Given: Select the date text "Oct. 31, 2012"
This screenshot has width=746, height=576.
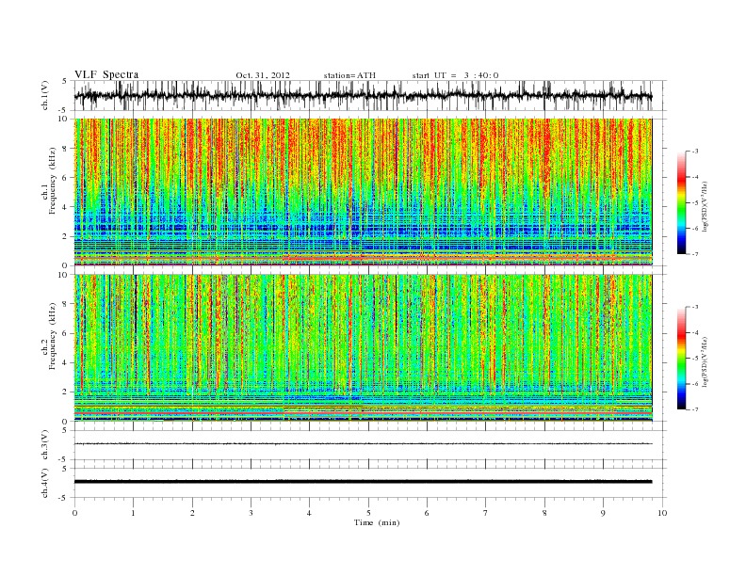Looking at the screenshot, I should [x=263, y=75].
